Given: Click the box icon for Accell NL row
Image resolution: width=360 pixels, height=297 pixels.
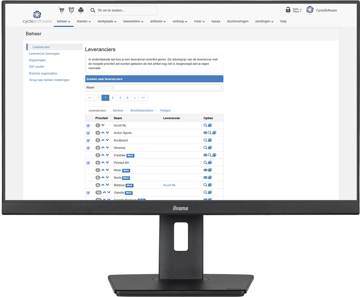Looking at the screenshot, I should (210, 125).
